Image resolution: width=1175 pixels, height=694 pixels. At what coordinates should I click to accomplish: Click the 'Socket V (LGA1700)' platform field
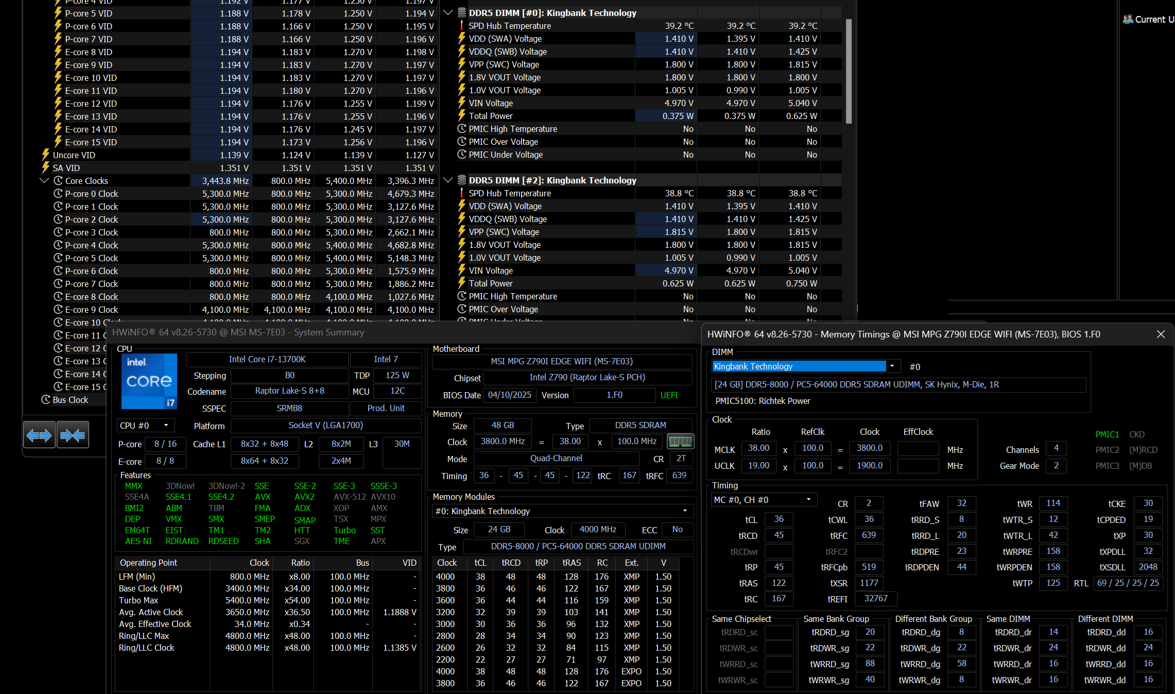(x=325, y=425)
